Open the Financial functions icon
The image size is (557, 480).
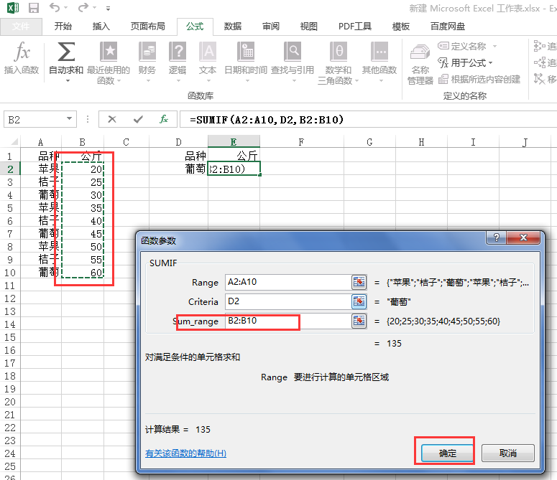(x=147, y=52)
